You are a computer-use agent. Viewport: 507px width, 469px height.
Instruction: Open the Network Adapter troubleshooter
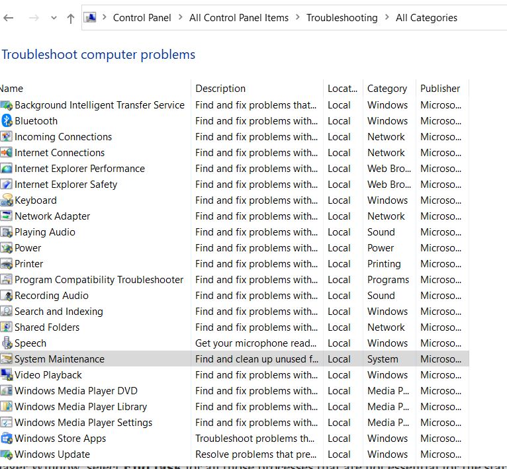[52, 216]
